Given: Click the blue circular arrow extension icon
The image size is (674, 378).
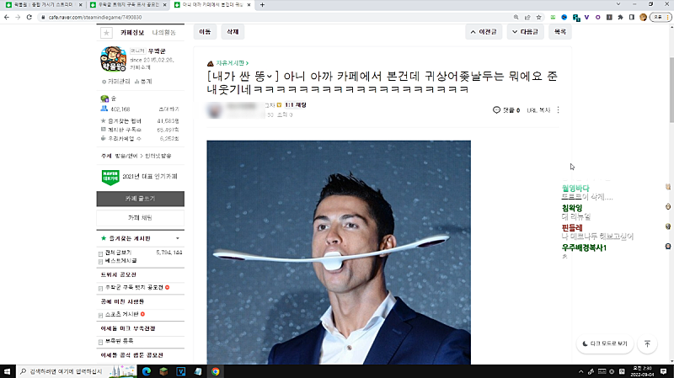Looking at the screenshot, I should [564, 17].
